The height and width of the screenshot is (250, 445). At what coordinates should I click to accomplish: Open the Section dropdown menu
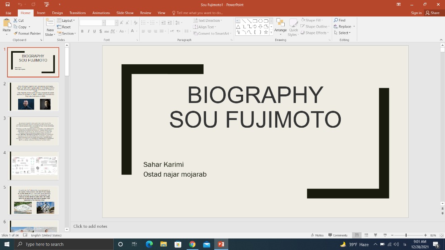tap(68, 33)
